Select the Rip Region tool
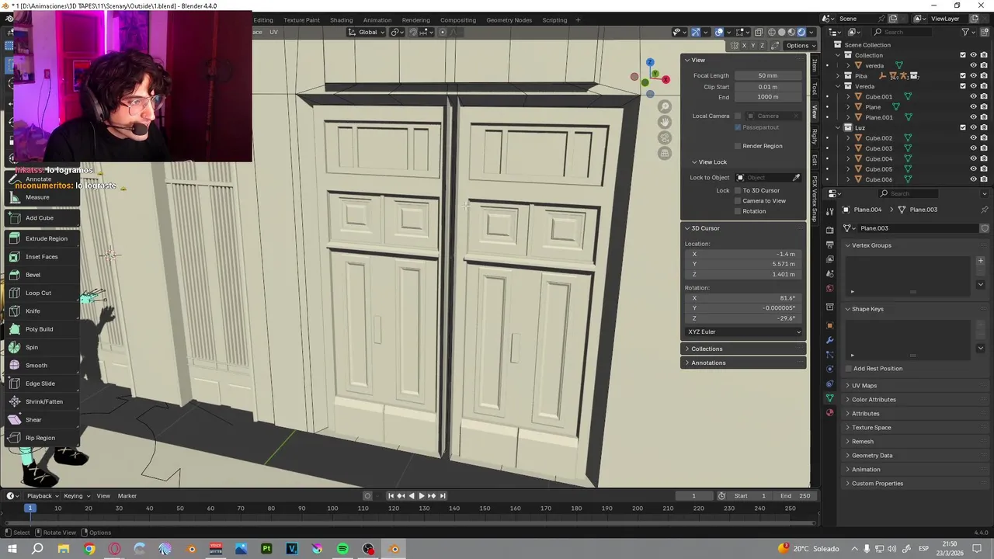This screenshot has height=559, width=994. 40,438
